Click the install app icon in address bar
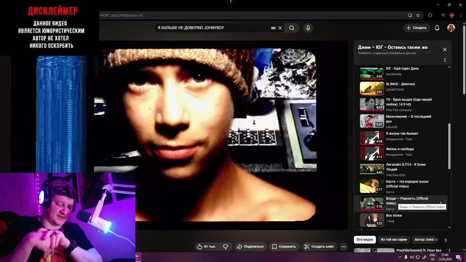The width and height of the screenshot is (466, 262). click(x=410, y=15)
